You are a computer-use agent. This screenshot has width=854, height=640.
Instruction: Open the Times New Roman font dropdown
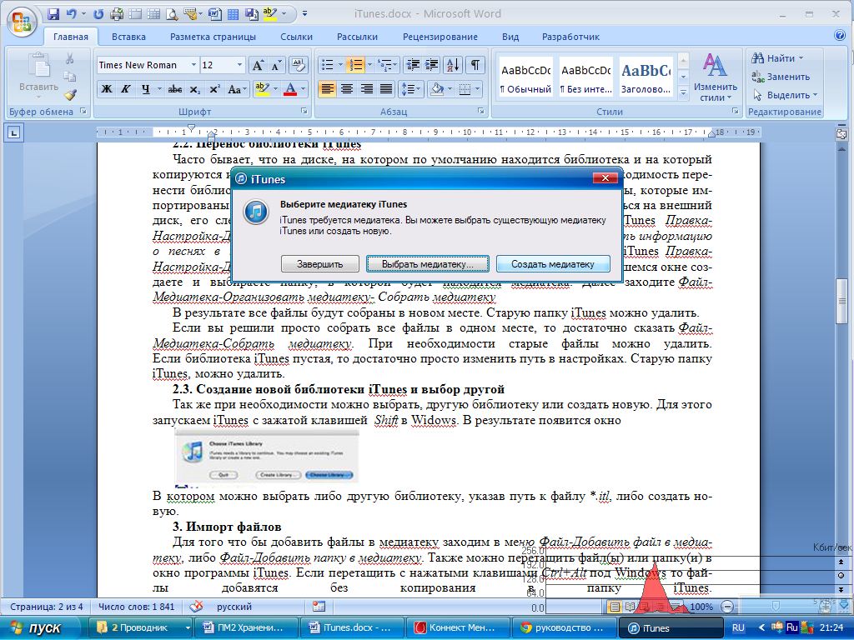pos(193,65)
